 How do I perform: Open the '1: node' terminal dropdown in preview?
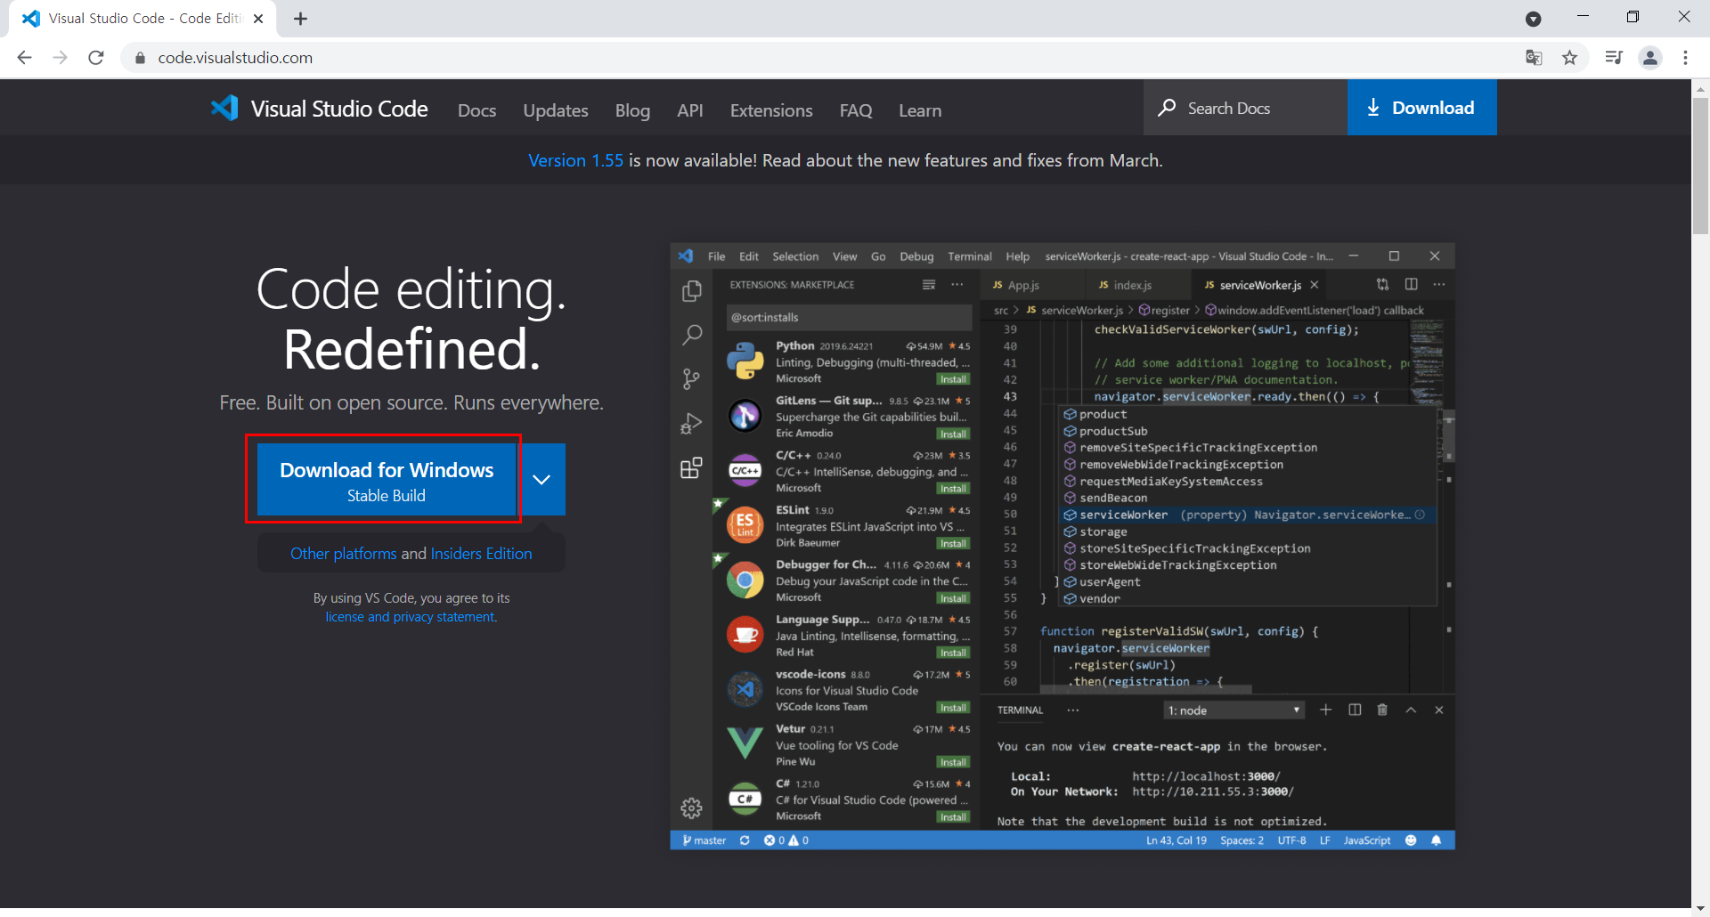tap(1234, 710)
